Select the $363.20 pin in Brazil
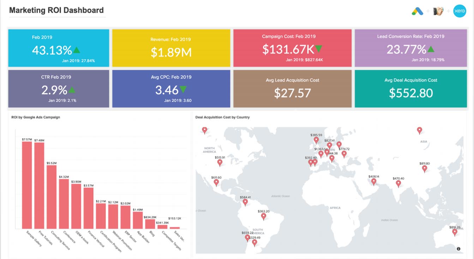The image size is (474, 259). point(263,216)
